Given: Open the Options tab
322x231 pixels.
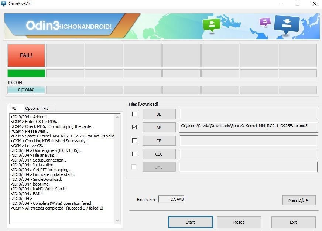Looking at the screenshot, I should pyautogui.click(x=32, y=108).
